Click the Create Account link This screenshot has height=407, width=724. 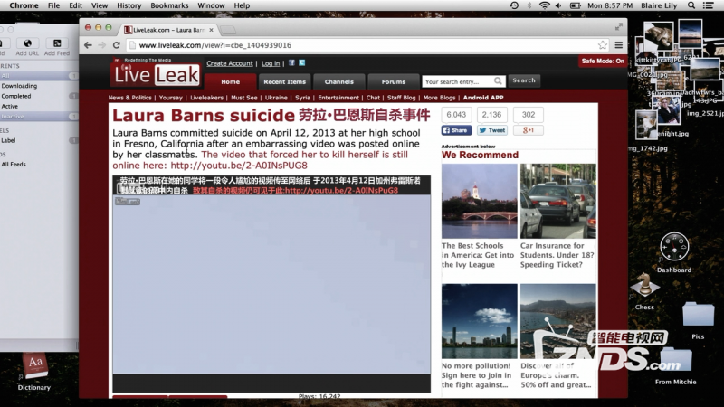tap(230, 63)
